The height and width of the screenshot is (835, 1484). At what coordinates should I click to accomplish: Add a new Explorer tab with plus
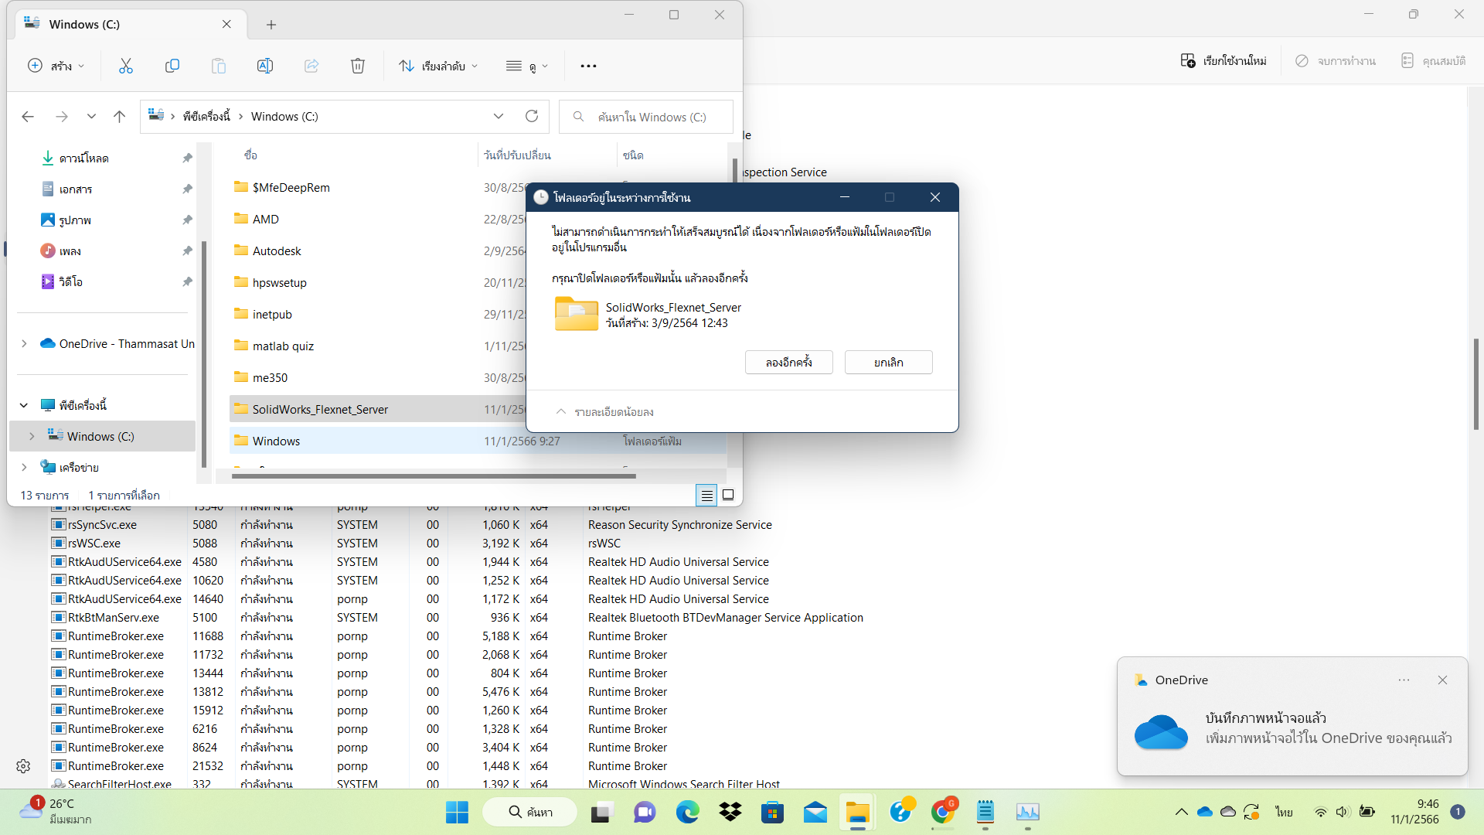[x=271, y=25]
